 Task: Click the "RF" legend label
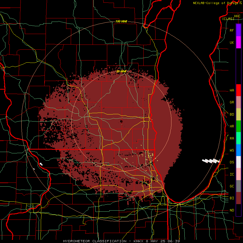232,31
